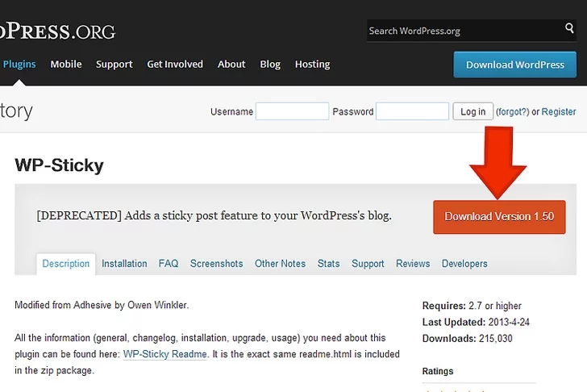
Task: Focus the Username input box
Action: [292, 111]
